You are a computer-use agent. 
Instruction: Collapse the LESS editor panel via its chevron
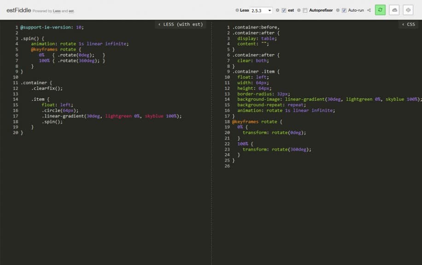161,24
